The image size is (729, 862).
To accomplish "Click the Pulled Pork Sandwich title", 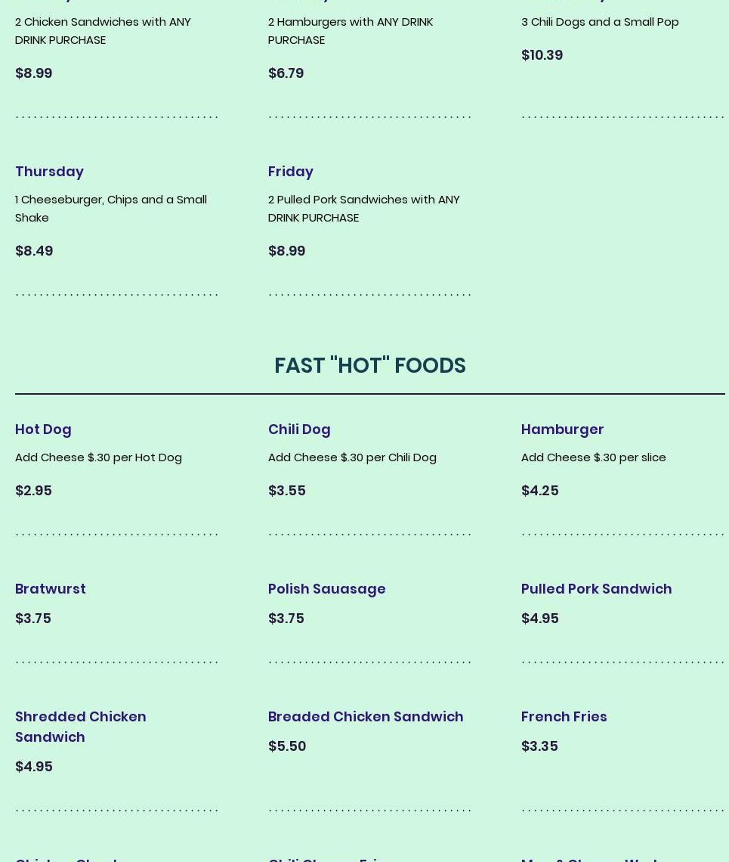I will pyautogui.click(x=597, y=589).
